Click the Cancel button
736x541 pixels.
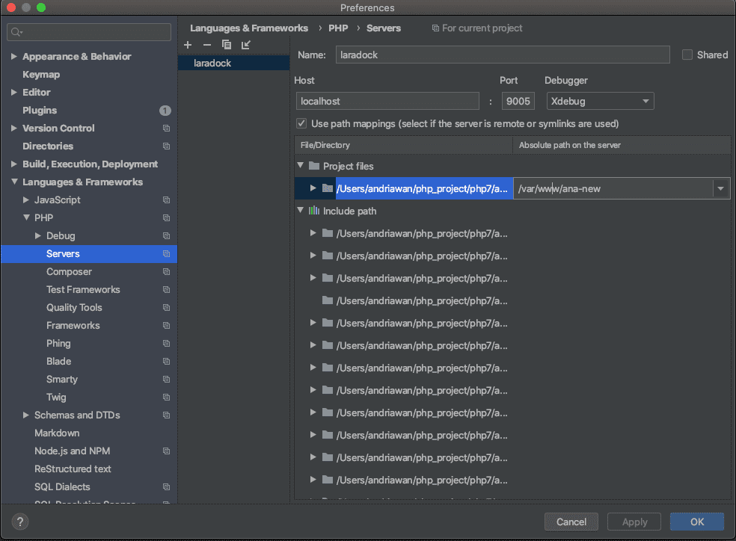coord(571,522)
